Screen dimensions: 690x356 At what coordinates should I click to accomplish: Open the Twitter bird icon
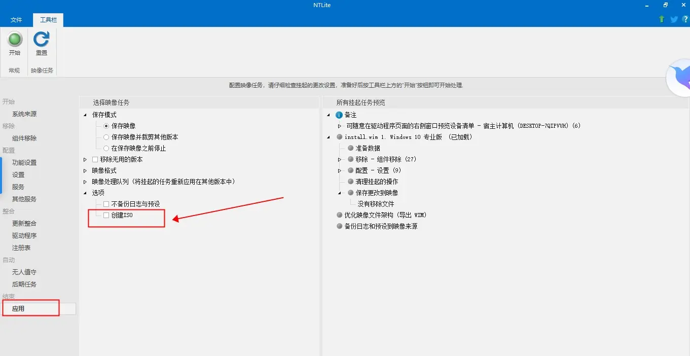pos(674,19)
